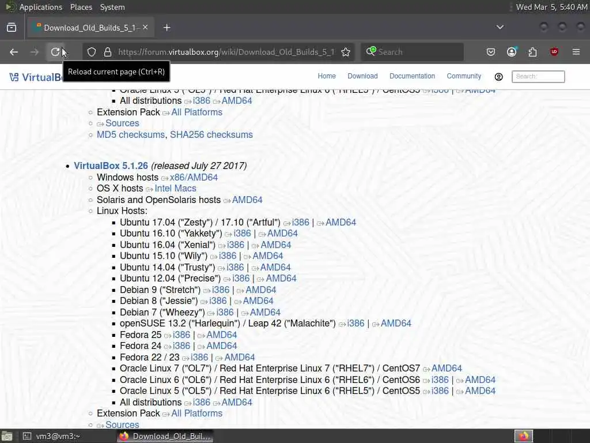Open the Applications menu

(x=41, y=7)
